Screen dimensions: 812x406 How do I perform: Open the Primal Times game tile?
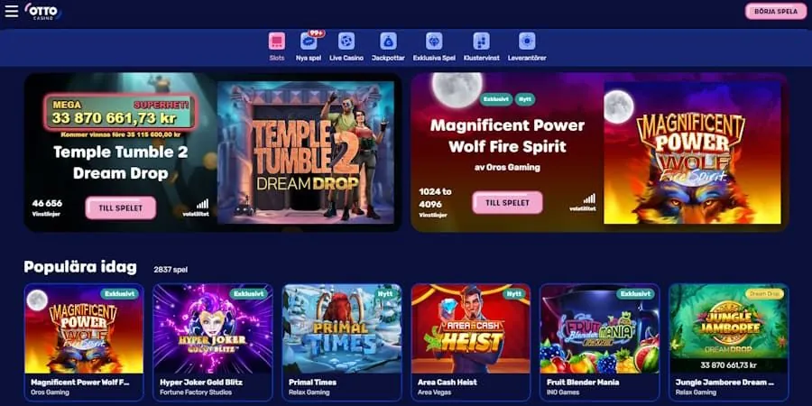pyautogui.click(x=342, y=342)
